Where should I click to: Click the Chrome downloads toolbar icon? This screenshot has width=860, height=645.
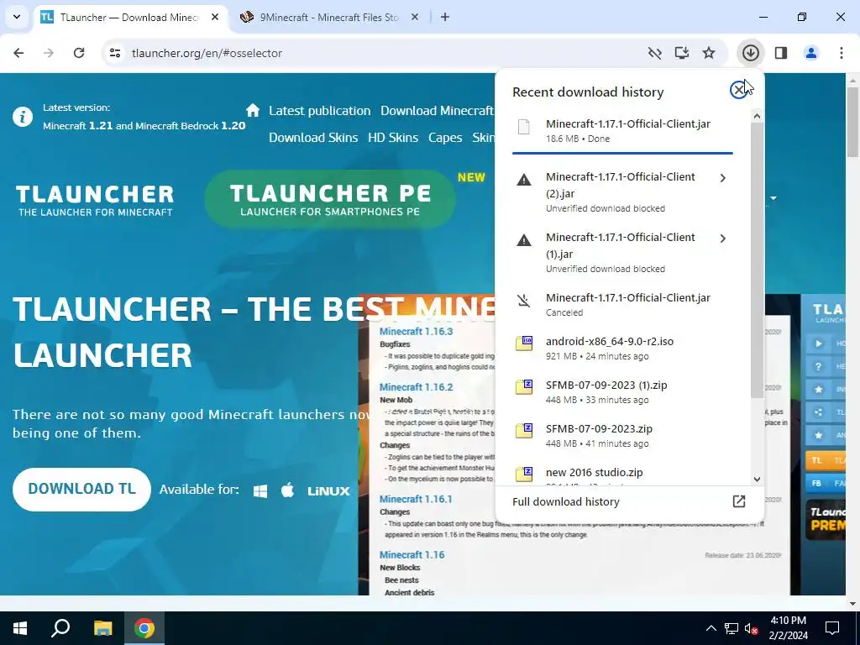tap(750, 53)
